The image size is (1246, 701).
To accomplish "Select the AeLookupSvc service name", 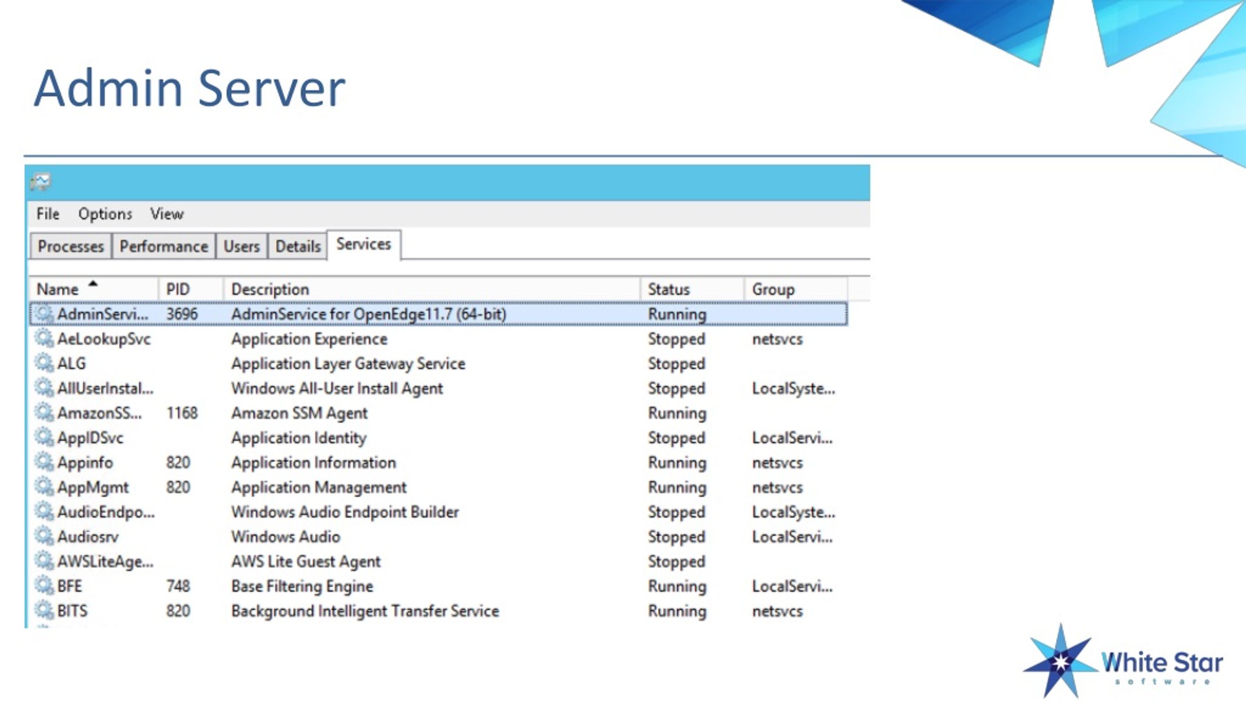I will point(104,339).
